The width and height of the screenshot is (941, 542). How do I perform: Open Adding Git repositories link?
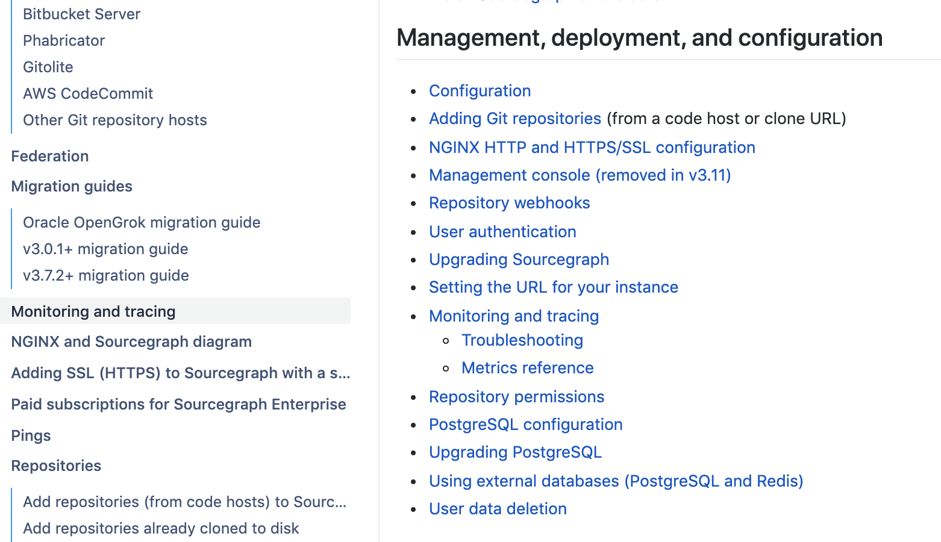[x=515, y=119]
